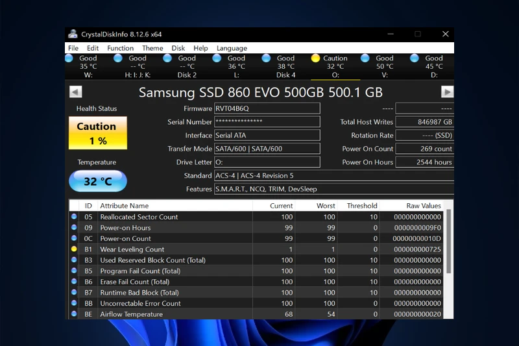Click raw value 0000000009F0

417,228
